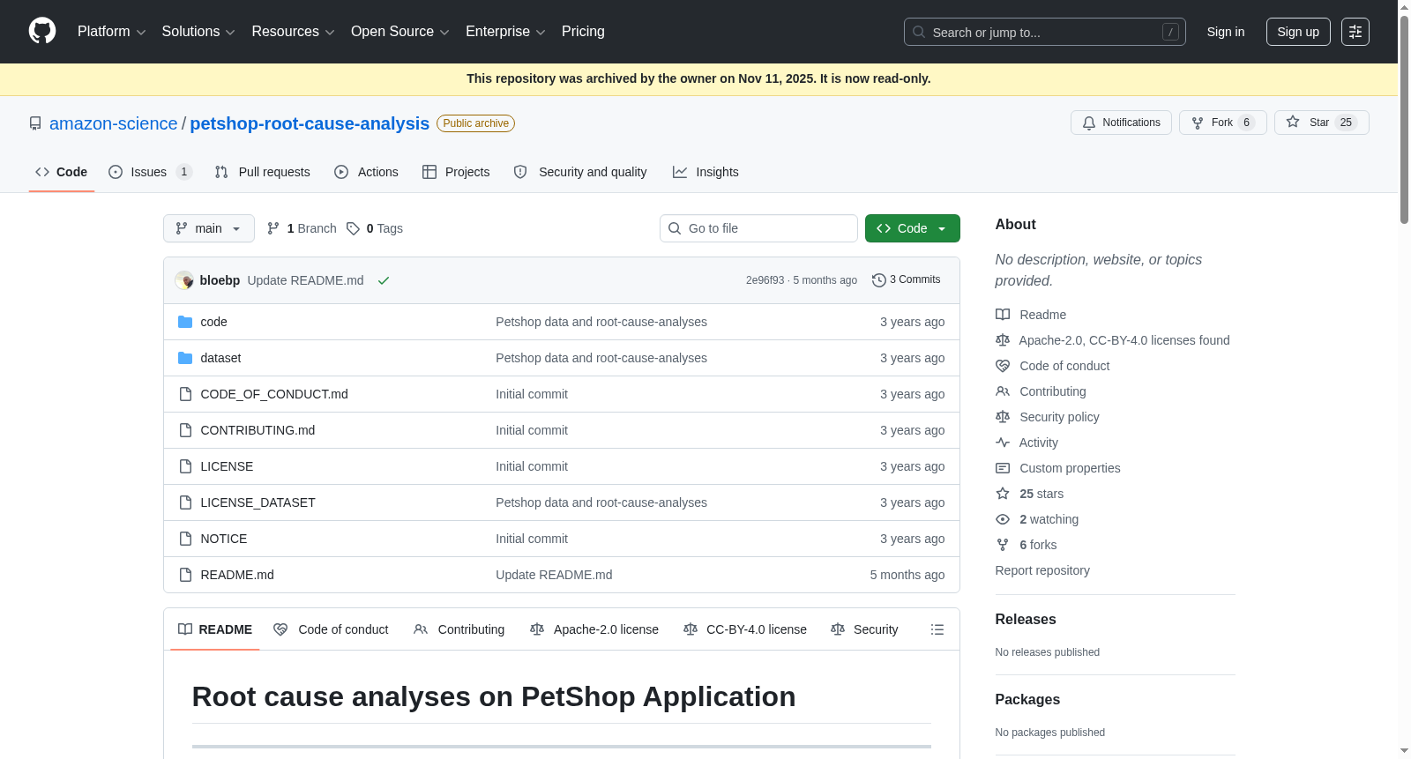The image size is (1411, 759).
Task: Click the NOTICE file icon
Action: [185, 539]
